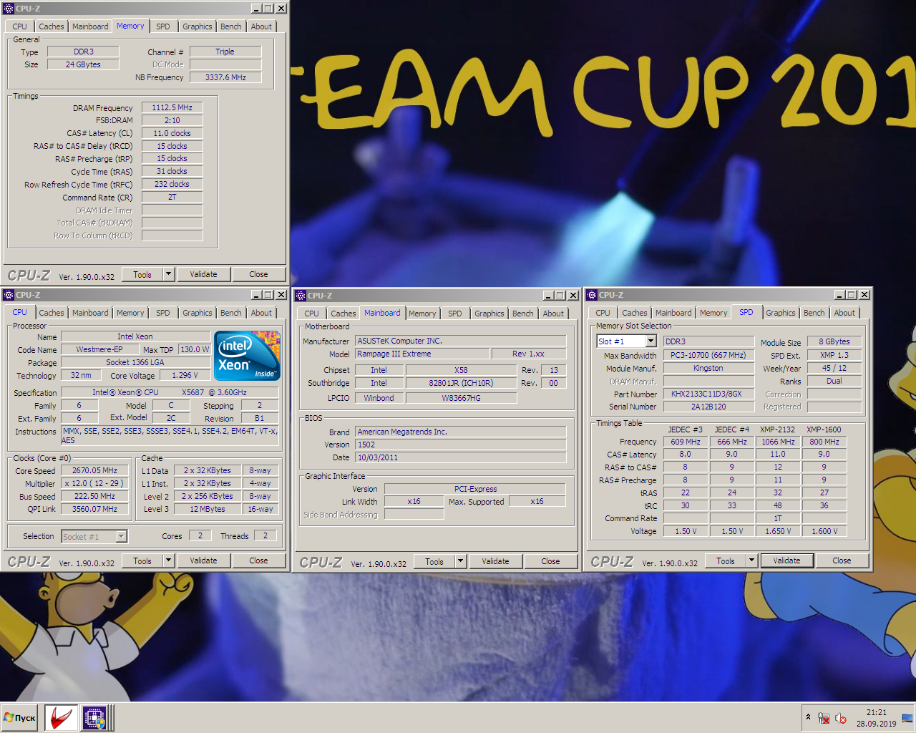Open the Socket #1 selection dropdown

pyautogui.click(x=121, y=536)
